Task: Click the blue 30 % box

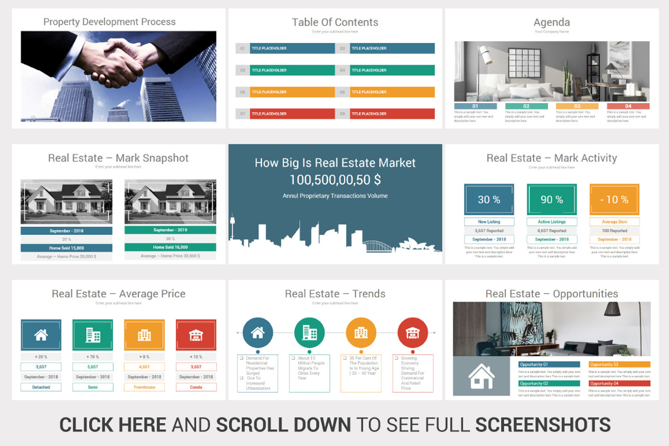Action: pos(489,199)
